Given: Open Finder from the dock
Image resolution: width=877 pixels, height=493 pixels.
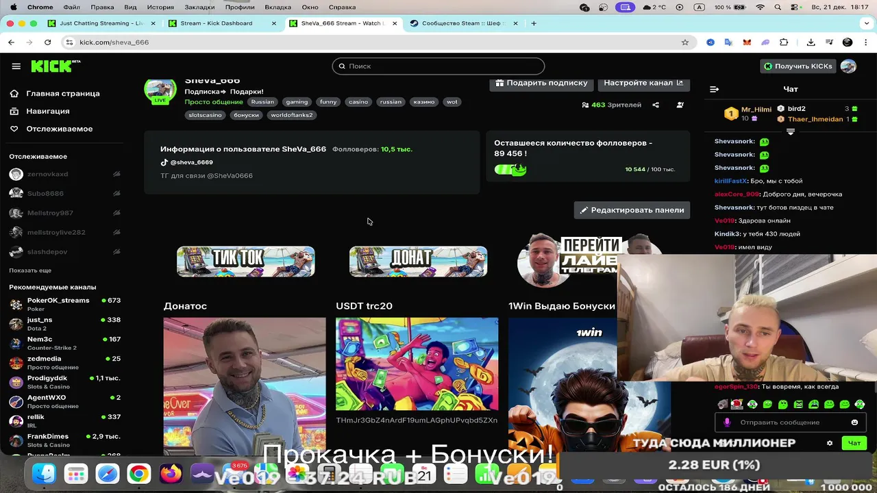Looking at the screenshot, I should click(x=44, y=474).
